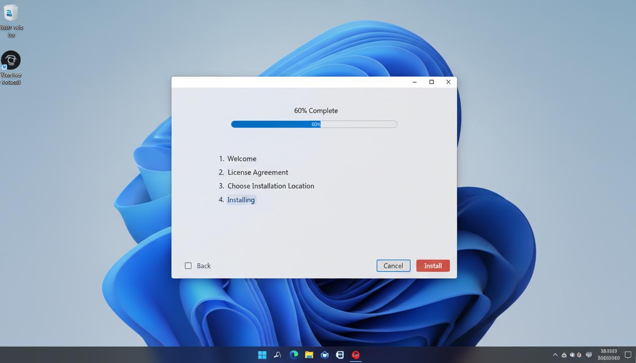636x363 pixels.
Task: Select the License Agreement step
Action: tap(258, 173)
